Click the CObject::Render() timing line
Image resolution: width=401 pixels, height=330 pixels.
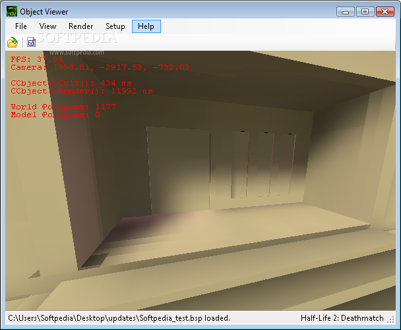click(82, 91)
